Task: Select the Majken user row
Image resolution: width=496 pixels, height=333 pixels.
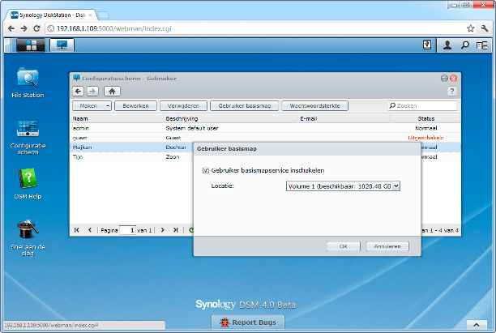Action: (131, 147)
